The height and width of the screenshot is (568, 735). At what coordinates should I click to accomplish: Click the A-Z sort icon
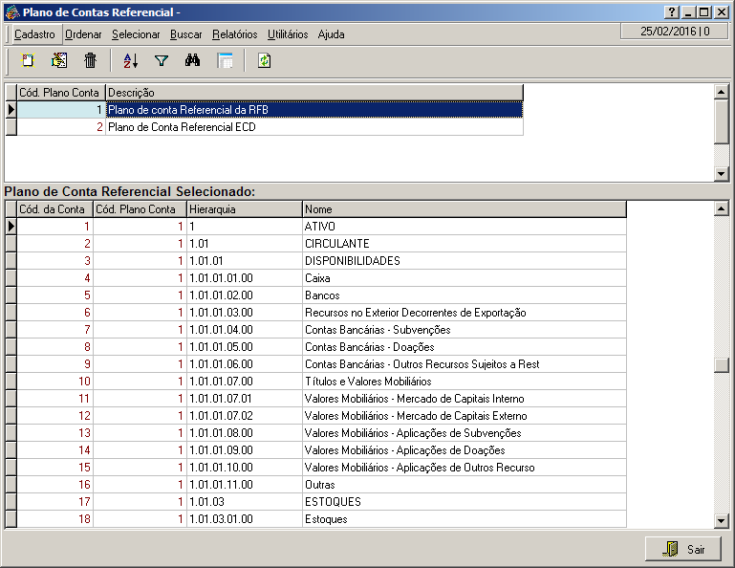point(131,61)
